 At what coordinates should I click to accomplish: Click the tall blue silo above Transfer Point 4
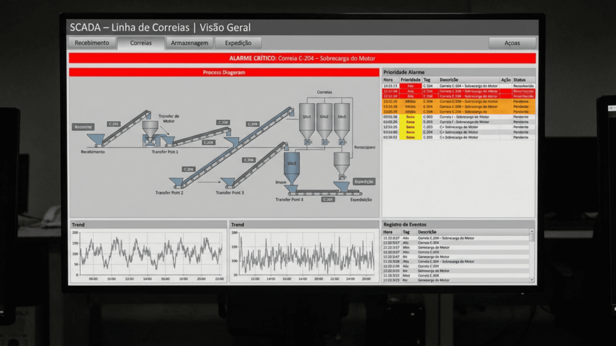(x=292, y=166)
